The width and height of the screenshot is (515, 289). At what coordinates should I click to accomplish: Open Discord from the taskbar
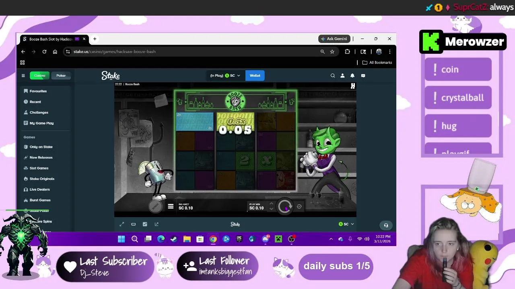pyautogui.click(x=266, y=239)
